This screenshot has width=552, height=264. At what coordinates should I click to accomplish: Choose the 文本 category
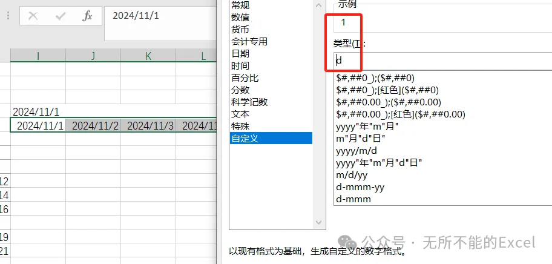[271, 114]
